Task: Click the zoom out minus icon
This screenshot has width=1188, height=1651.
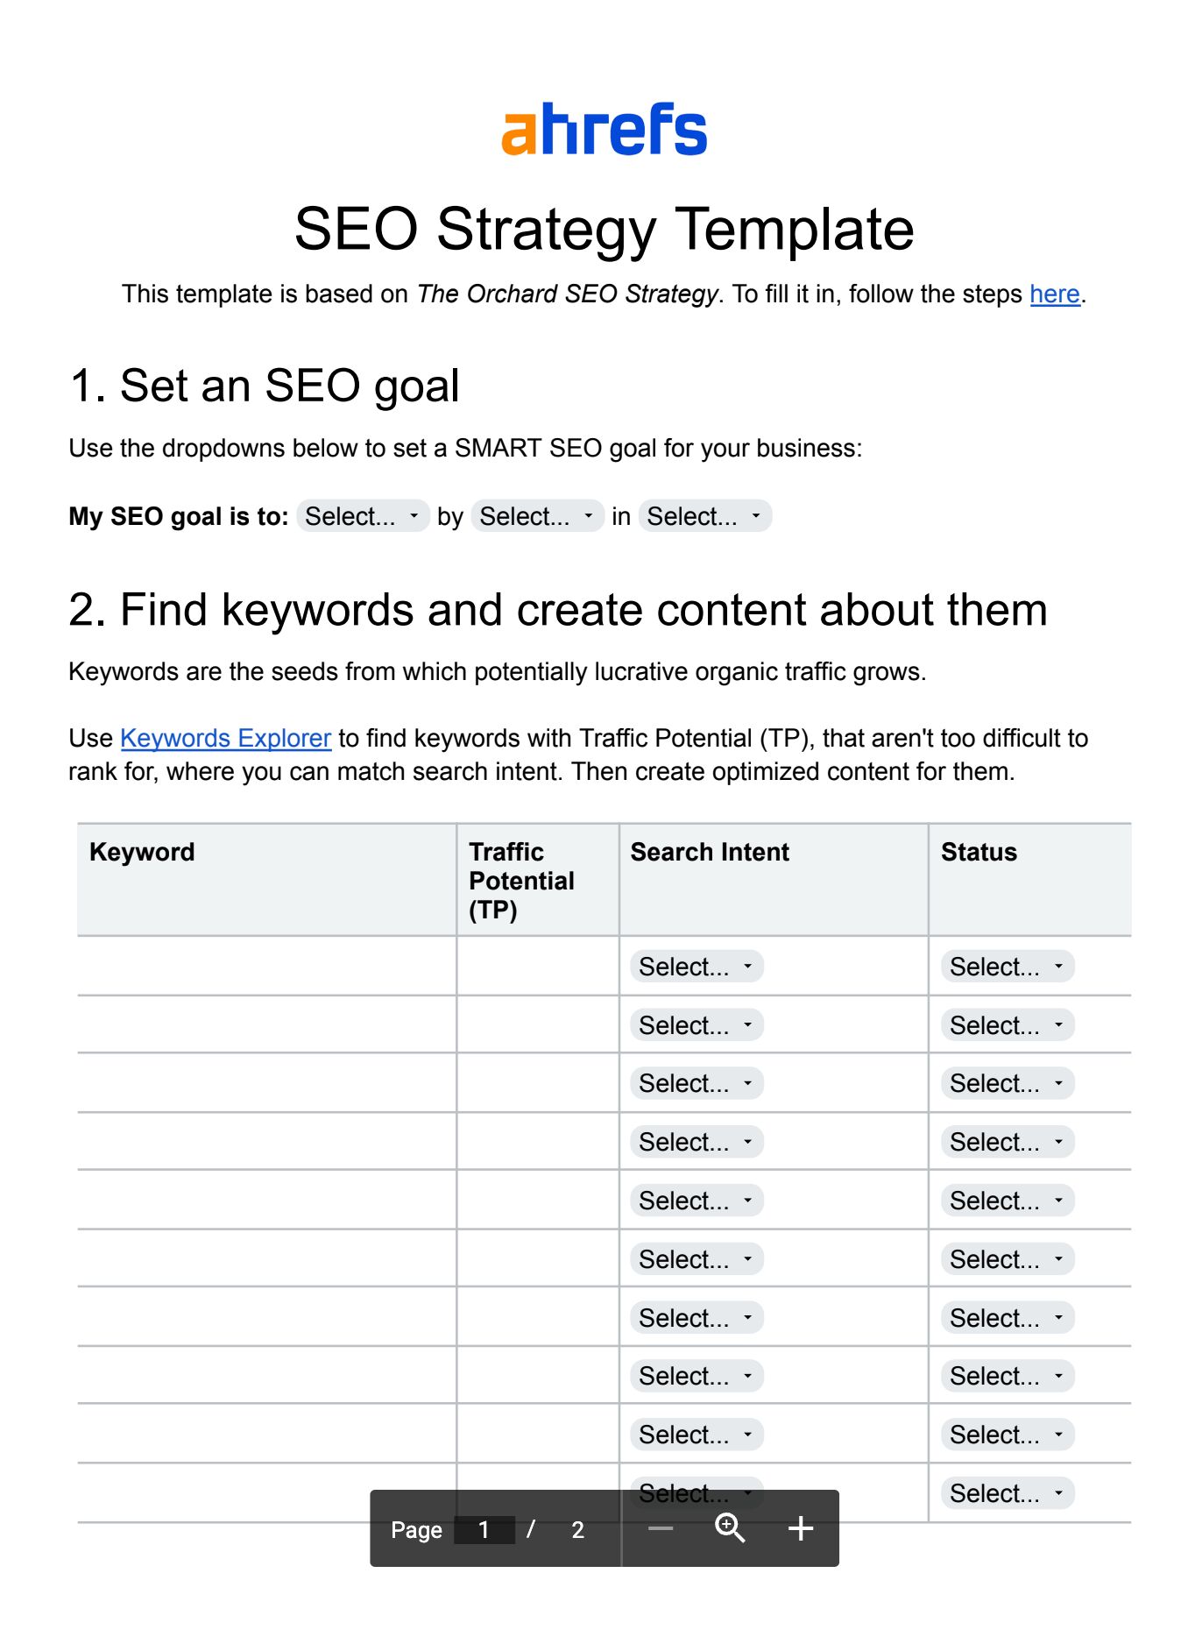Action: [662, 1528]
